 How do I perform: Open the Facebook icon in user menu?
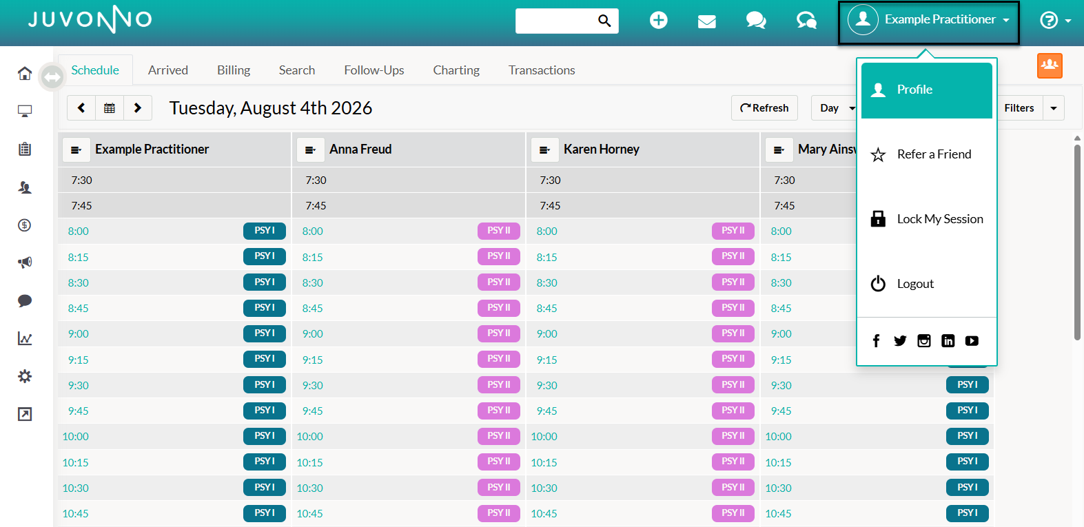pyautogui.click(x=876, y=341)
